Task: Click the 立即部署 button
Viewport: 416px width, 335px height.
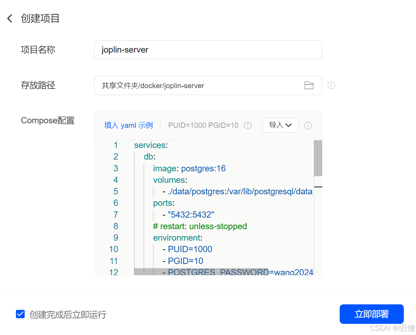Action: [x=371, y=314]
